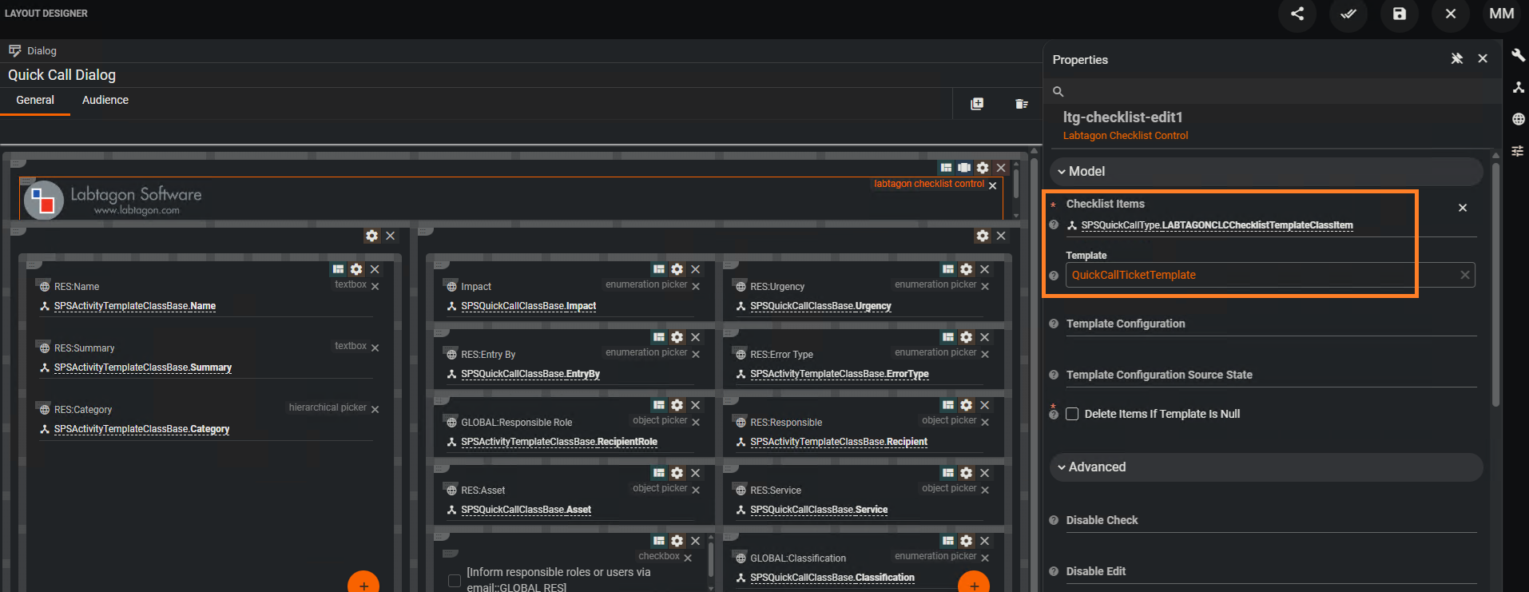The width and height of the screenshot is (1529, 592).
Task: Open settings gear for the Impact field
Action: [677, 269]
